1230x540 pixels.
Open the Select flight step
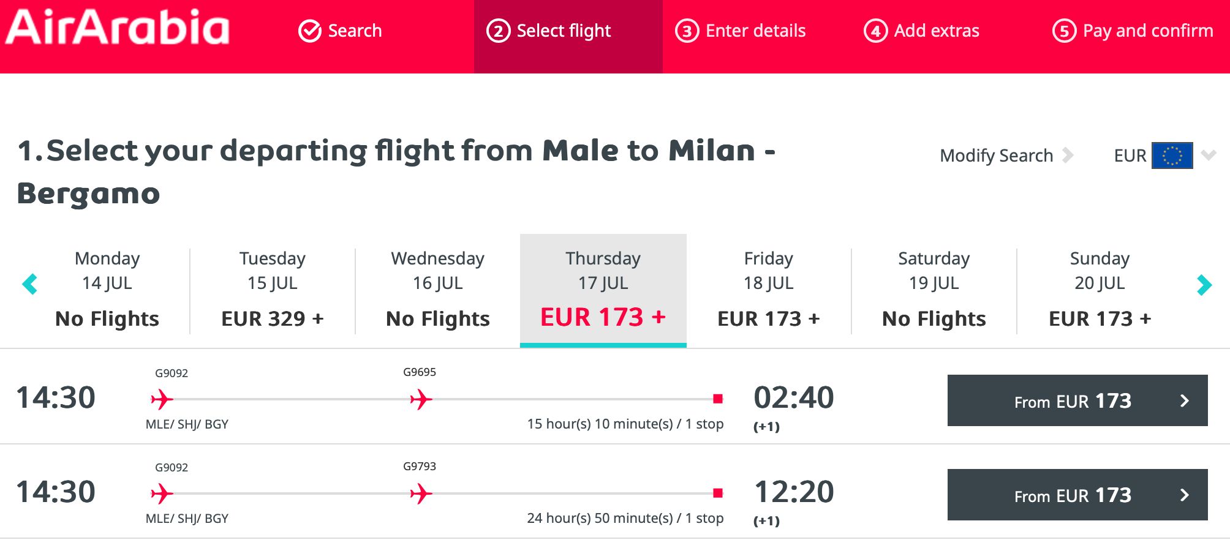click(568, 31)
